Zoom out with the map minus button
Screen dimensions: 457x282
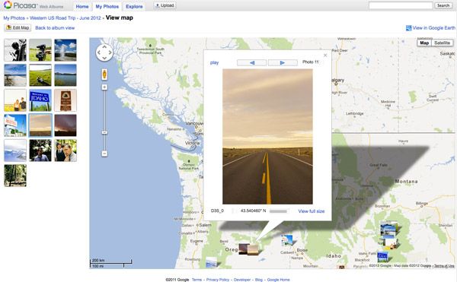[x=104, y=154]
